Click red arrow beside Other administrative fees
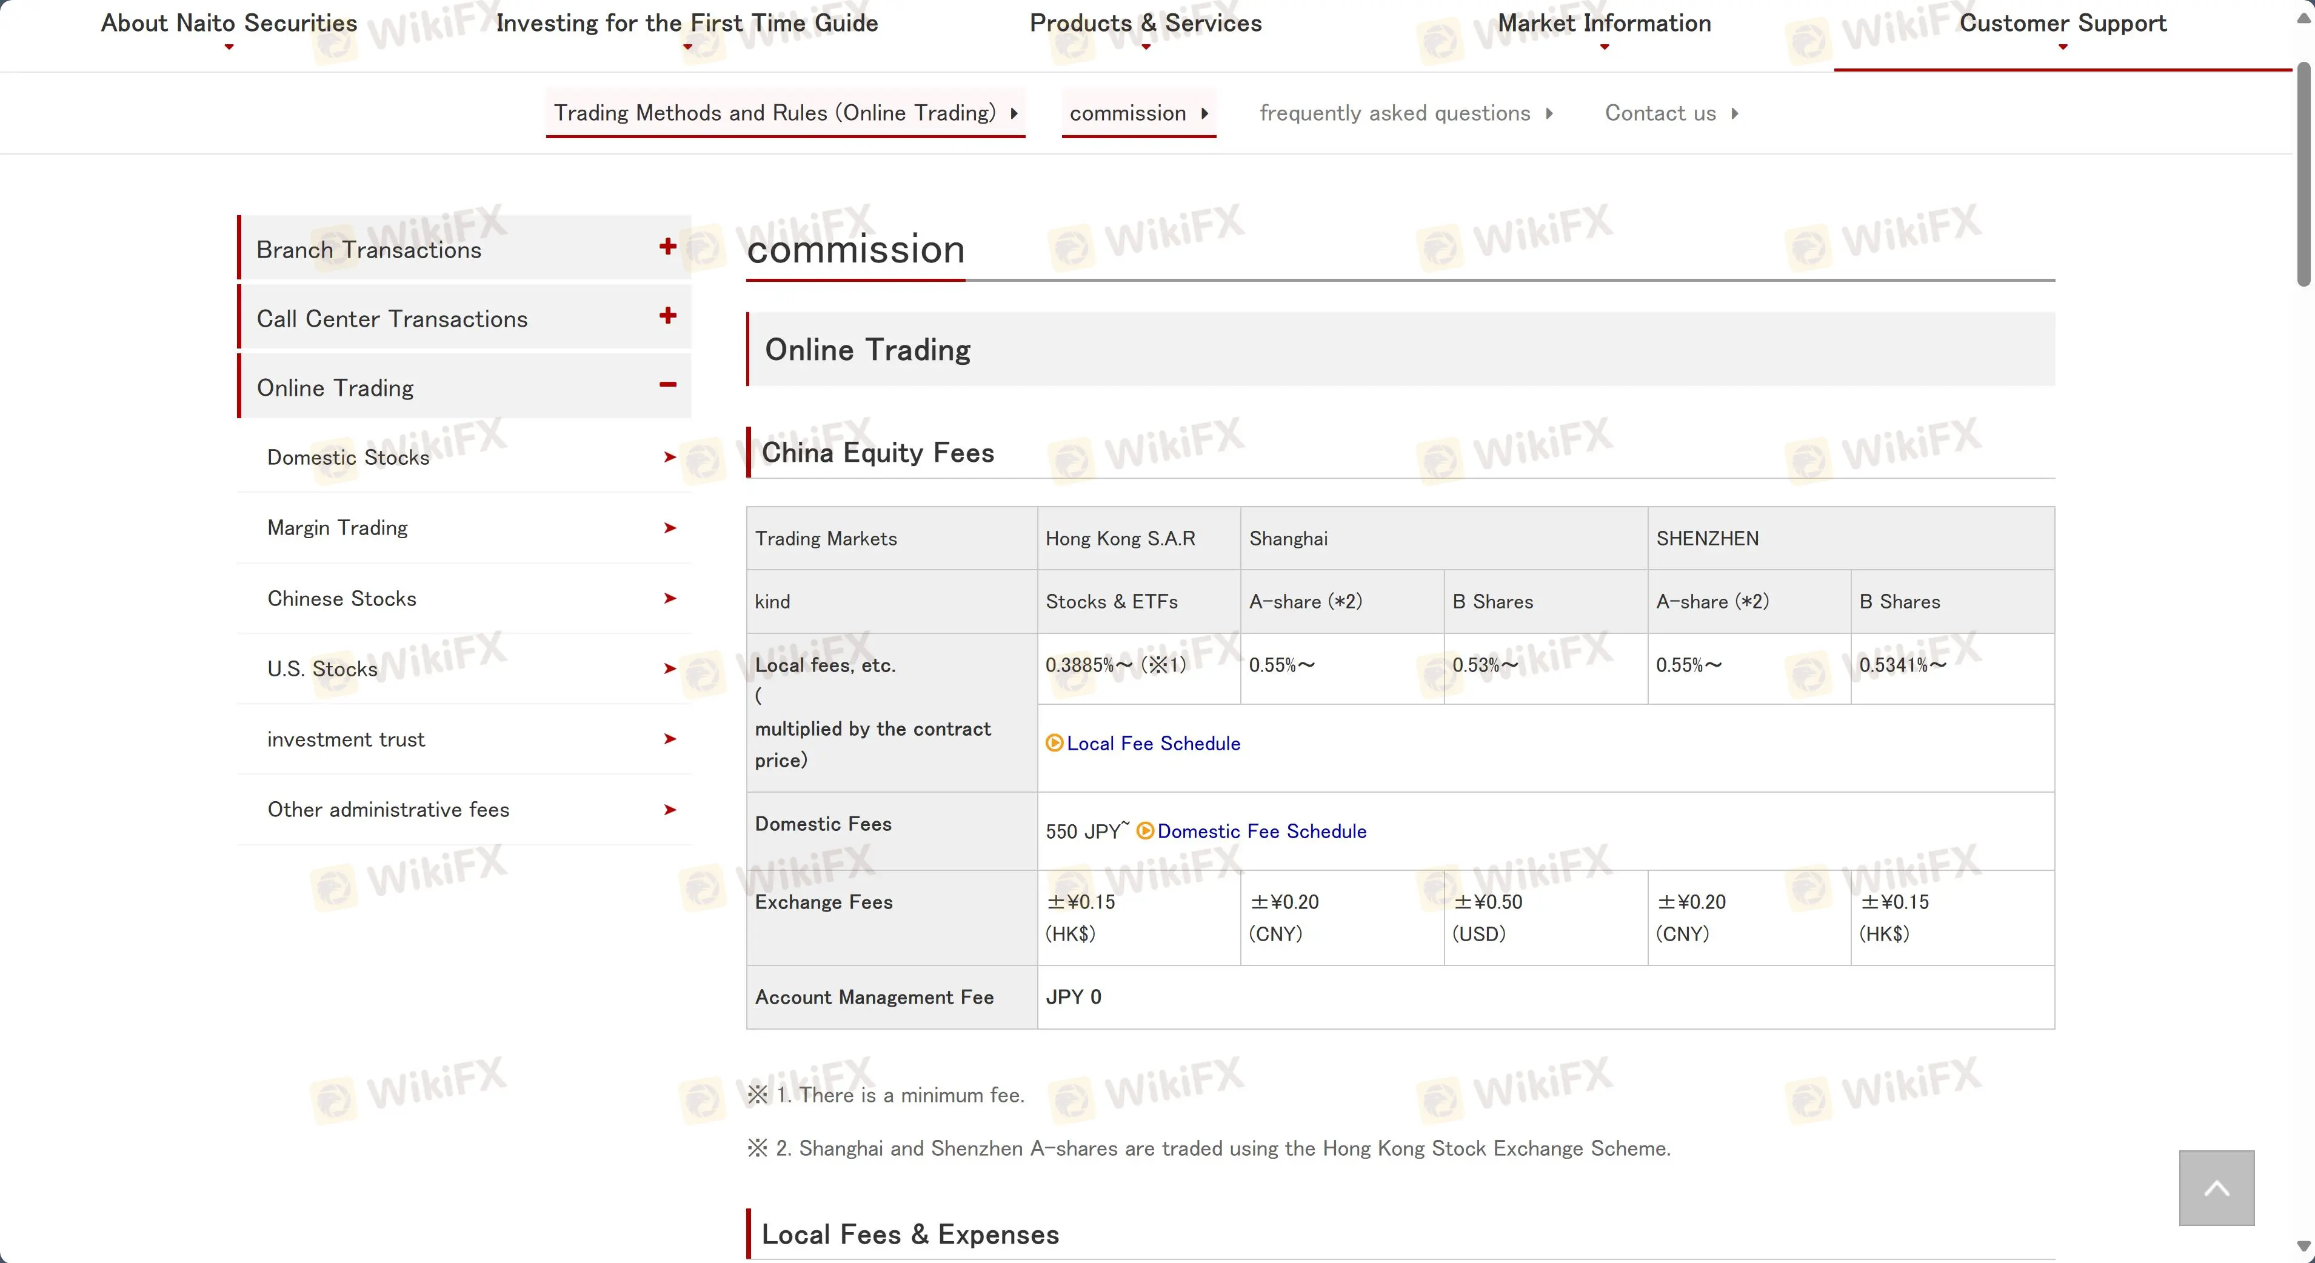This screenshot has height=1263, width=2315. tap(669, 809)
